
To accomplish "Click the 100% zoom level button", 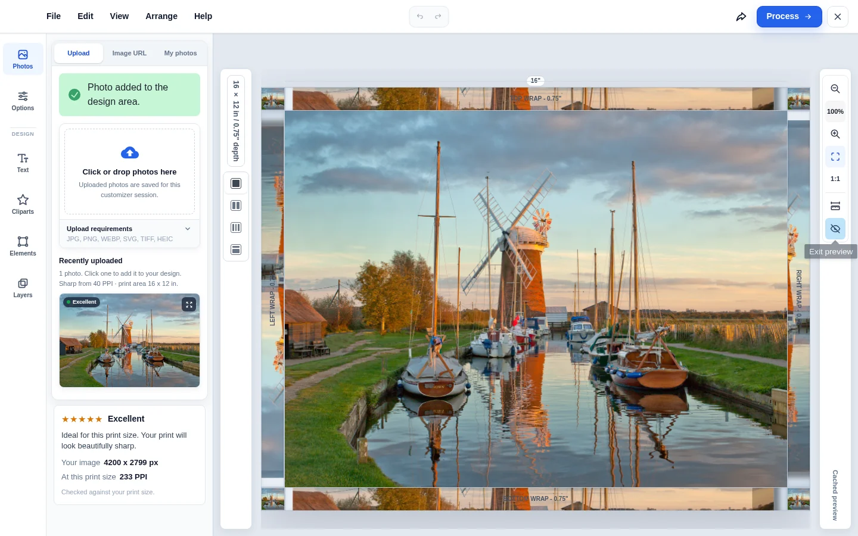I will point(835,111).
